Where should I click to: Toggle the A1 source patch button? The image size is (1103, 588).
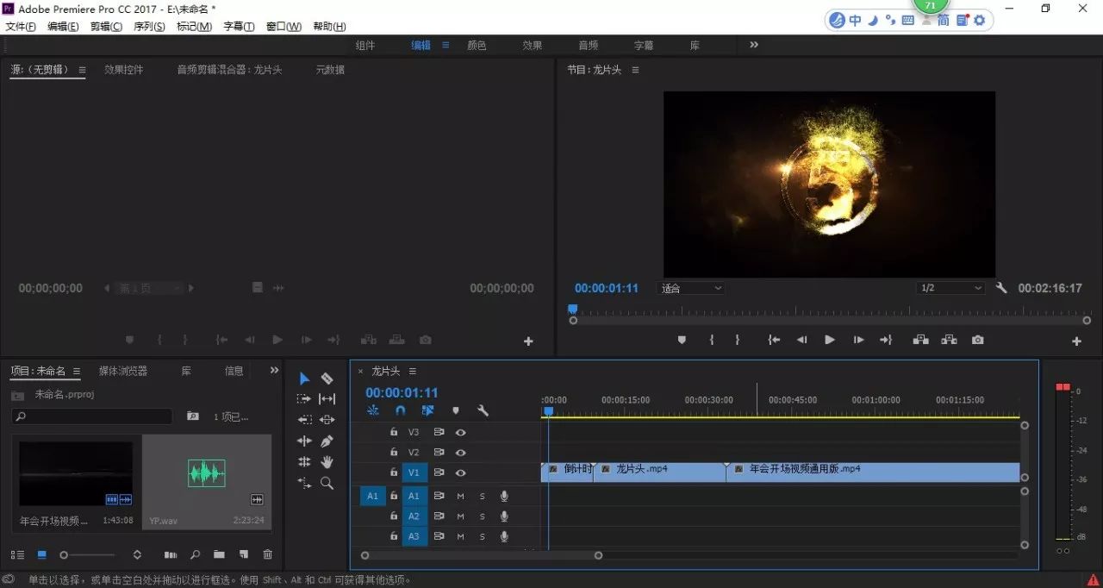pyautogui.click(x=372, y=495)
